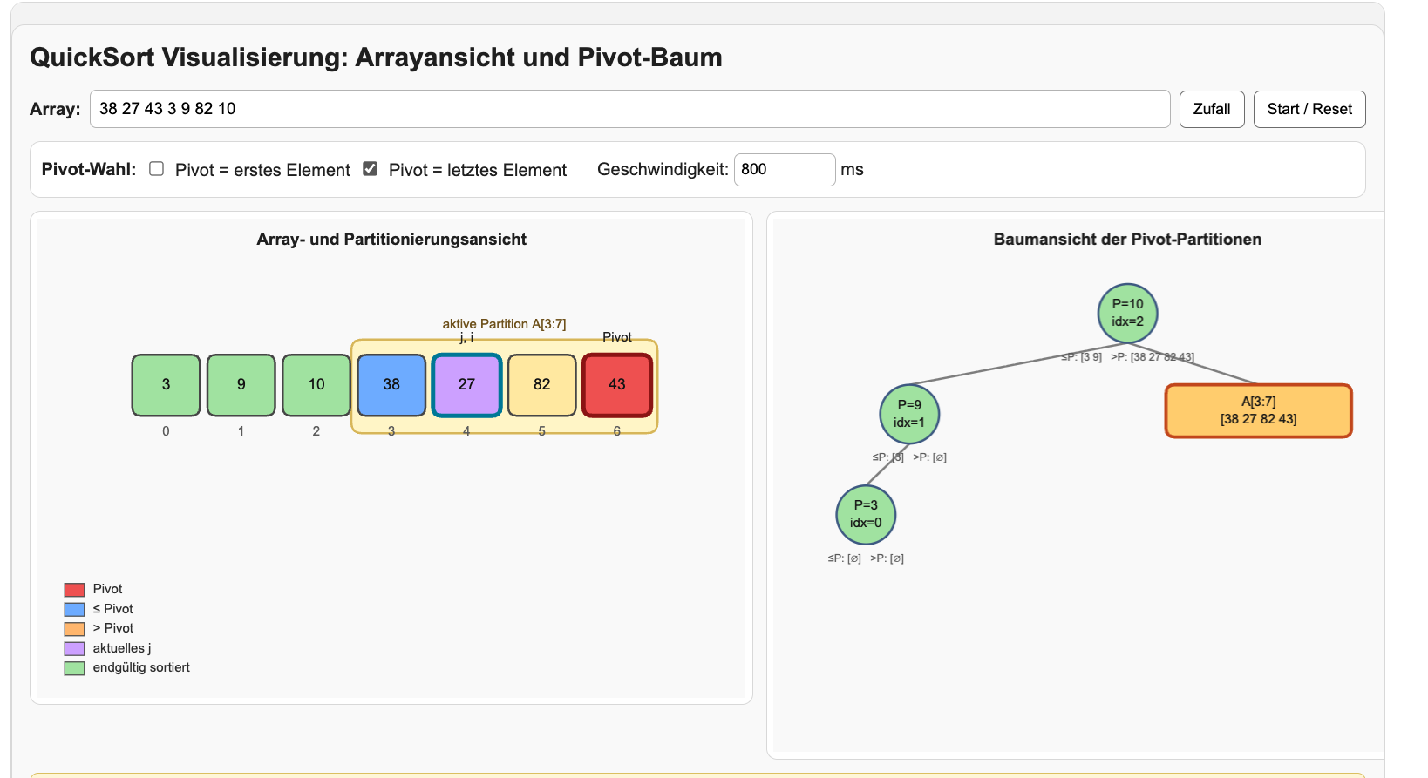The image size is (1428, 778).
Task: Click the 'aktuelles j' legend text
Action: coord(122,648)
